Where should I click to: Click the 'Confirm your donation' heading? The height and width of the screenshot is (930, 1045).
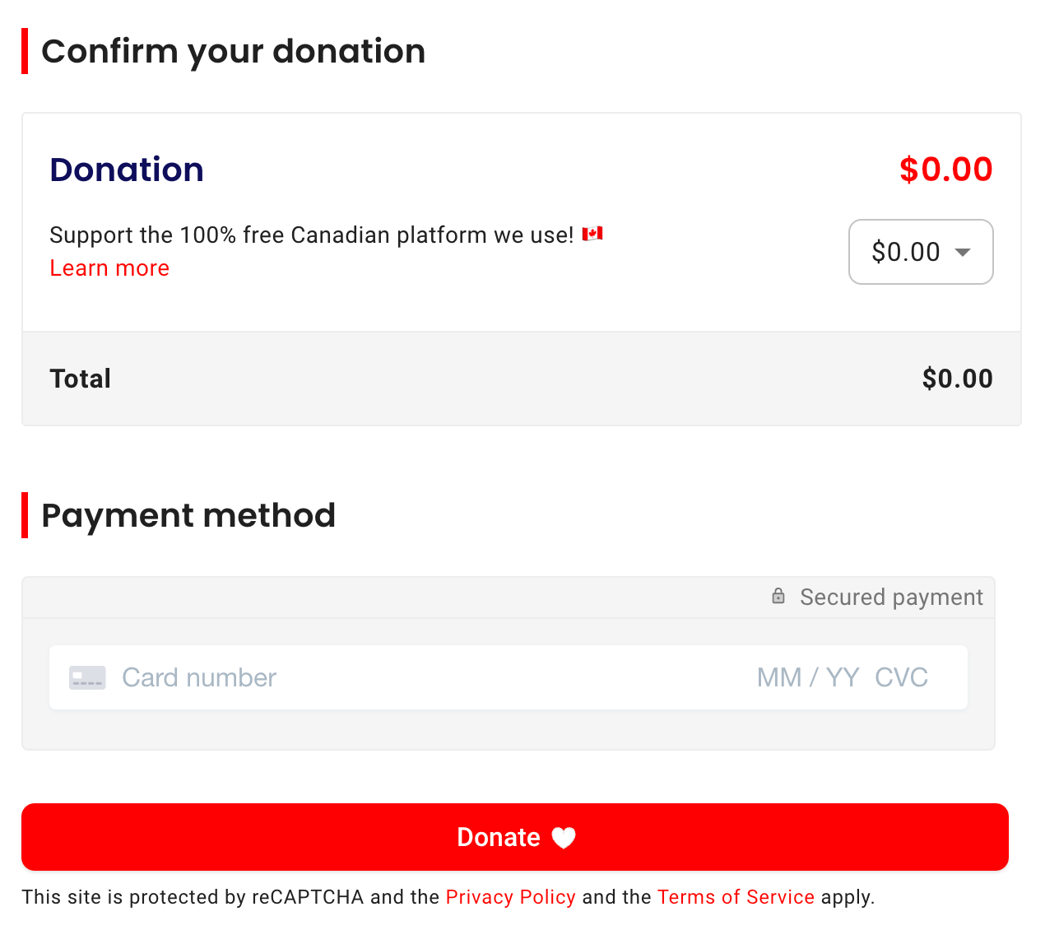233,51
